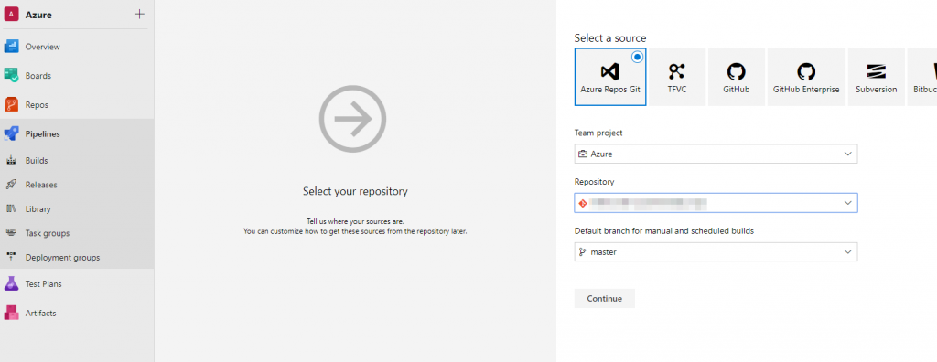The height and width of the screenshot is (362, 937).
Task: Click the Task groups icon
Action: pos(11,233)
